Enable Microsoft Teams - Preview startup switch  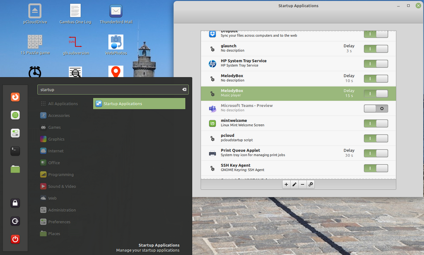376,108
